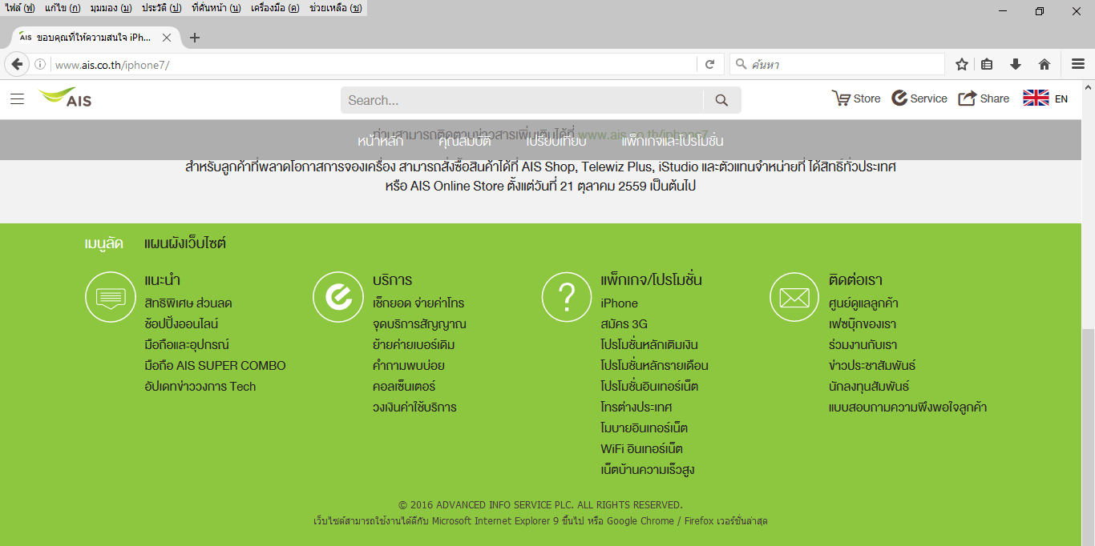
Task: Open the โทรต่างประเทศ link
Action: pyautogui.click(x=636, y=407)
